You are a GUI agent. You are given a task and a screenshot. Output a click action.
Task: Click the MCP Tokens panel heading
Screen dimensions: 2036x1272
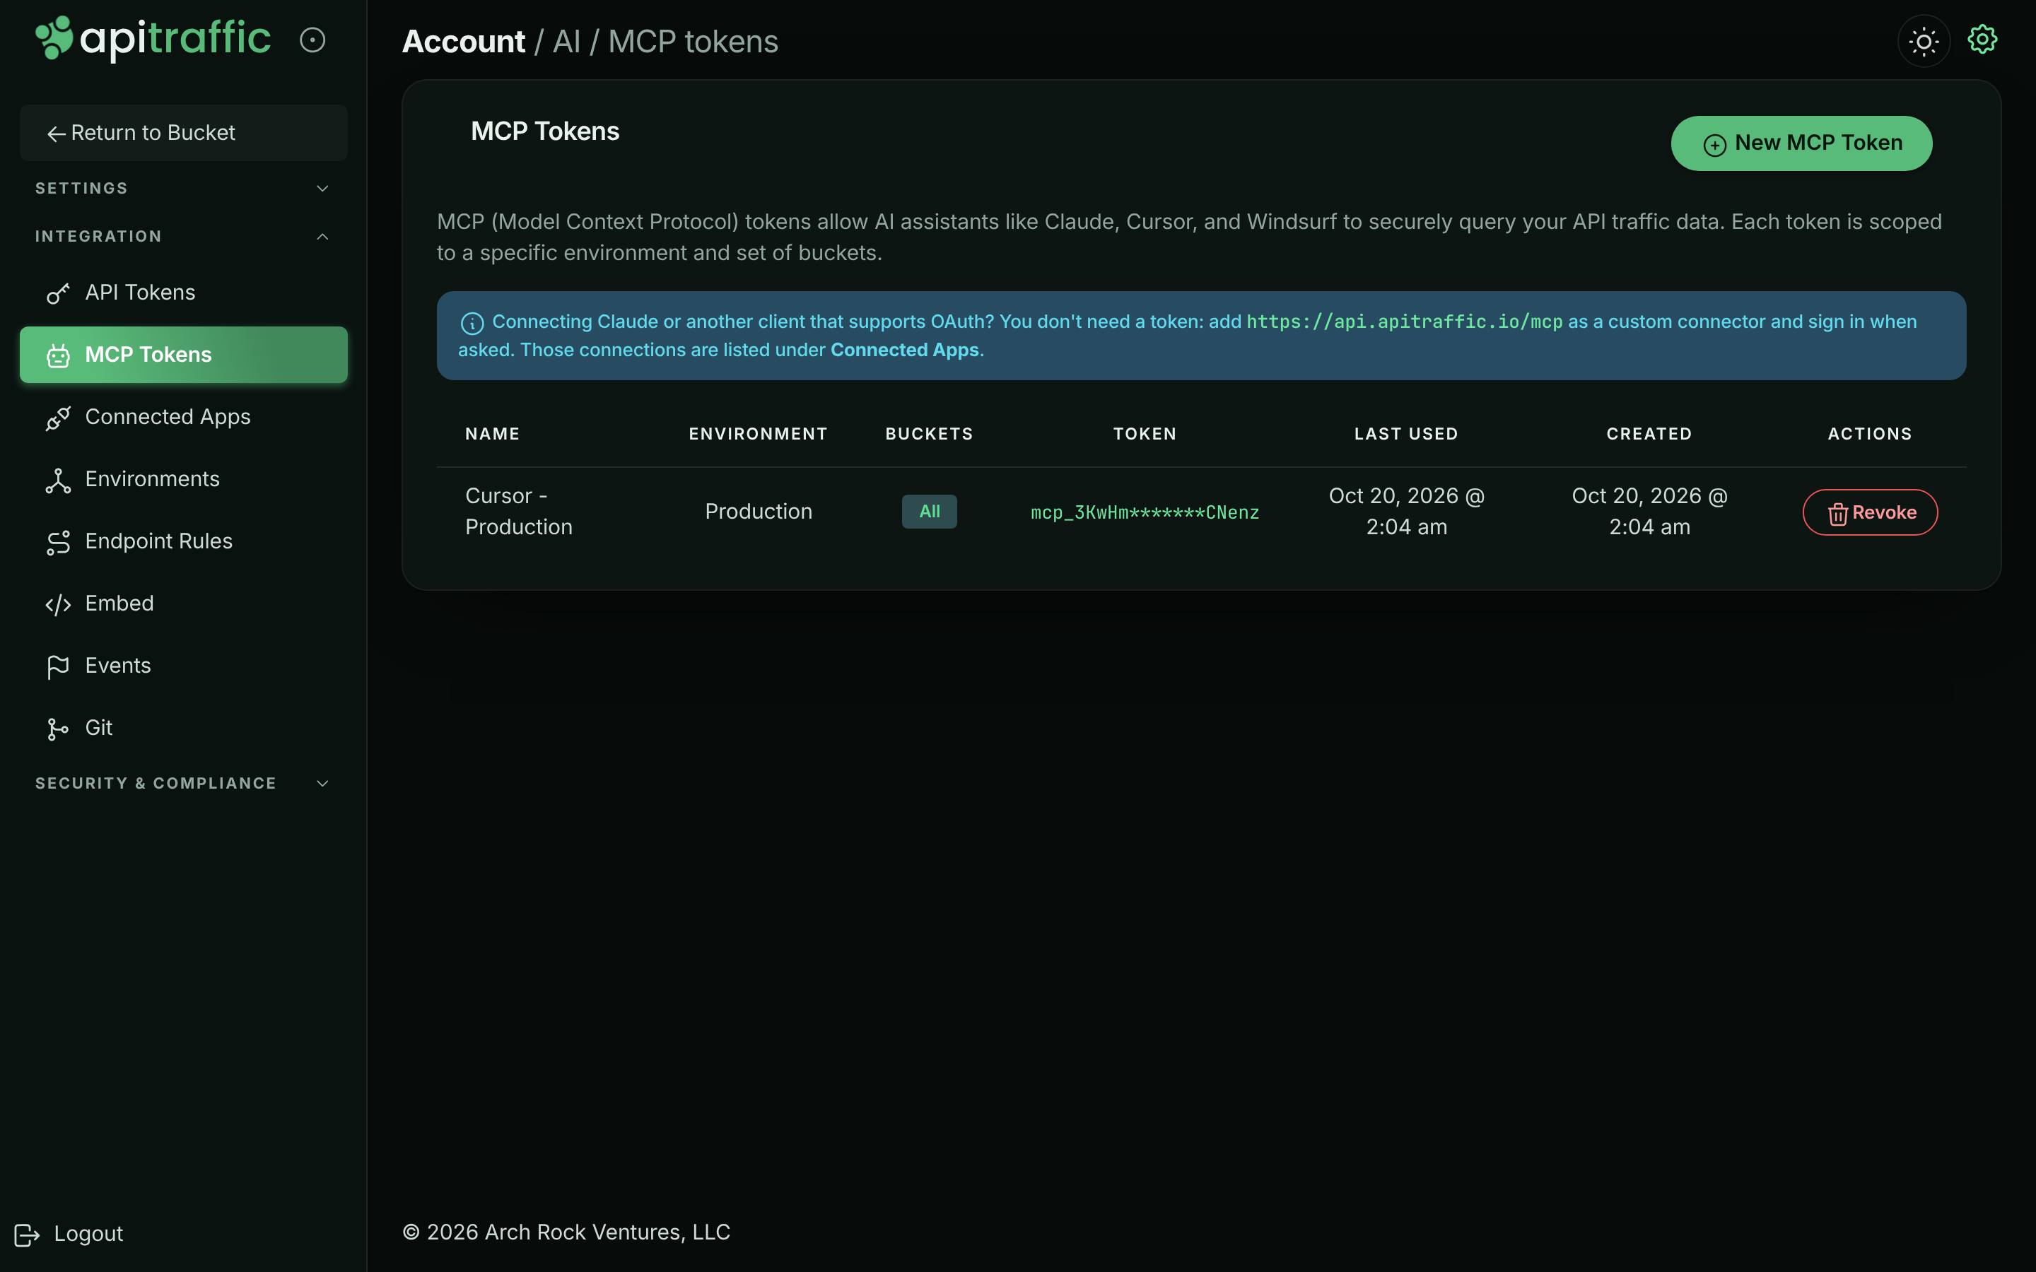tap(545, 131)
